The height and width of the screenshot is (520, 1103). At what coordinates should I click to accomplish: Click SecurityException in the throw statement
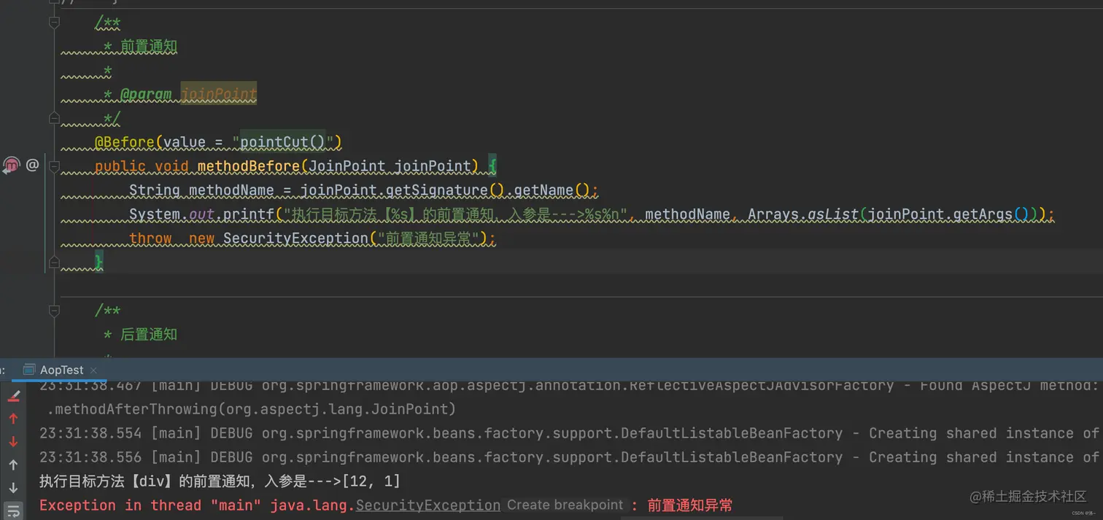[295, 238]
